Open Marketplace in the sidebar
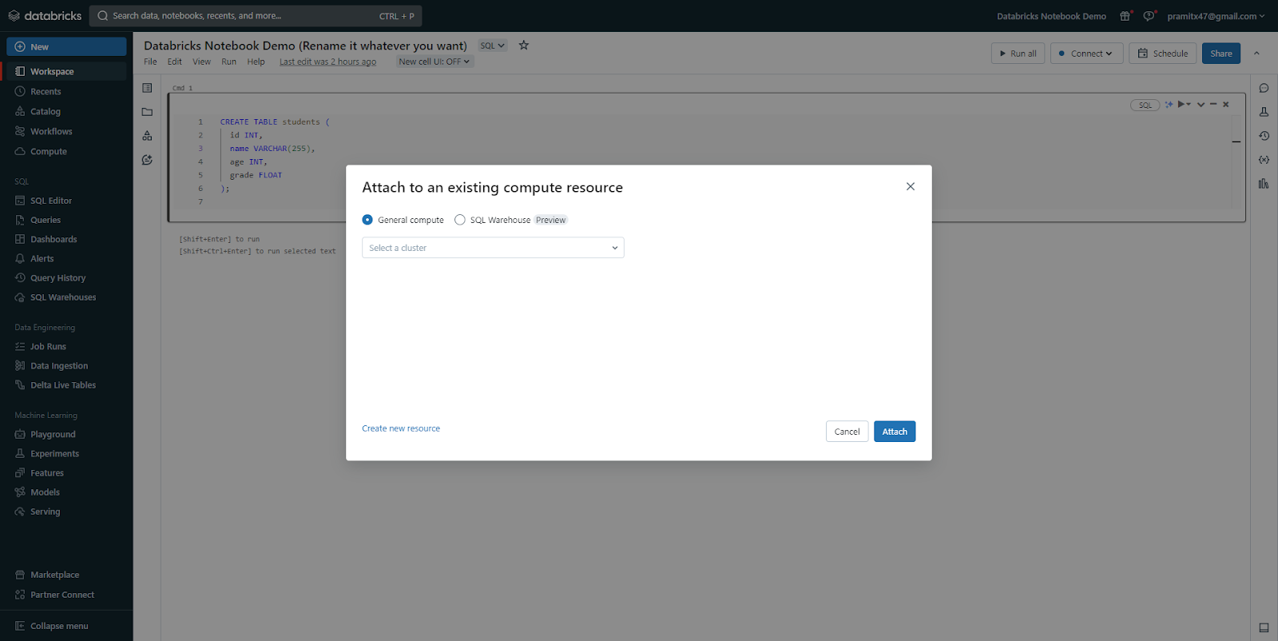 [x=66, y=575]
